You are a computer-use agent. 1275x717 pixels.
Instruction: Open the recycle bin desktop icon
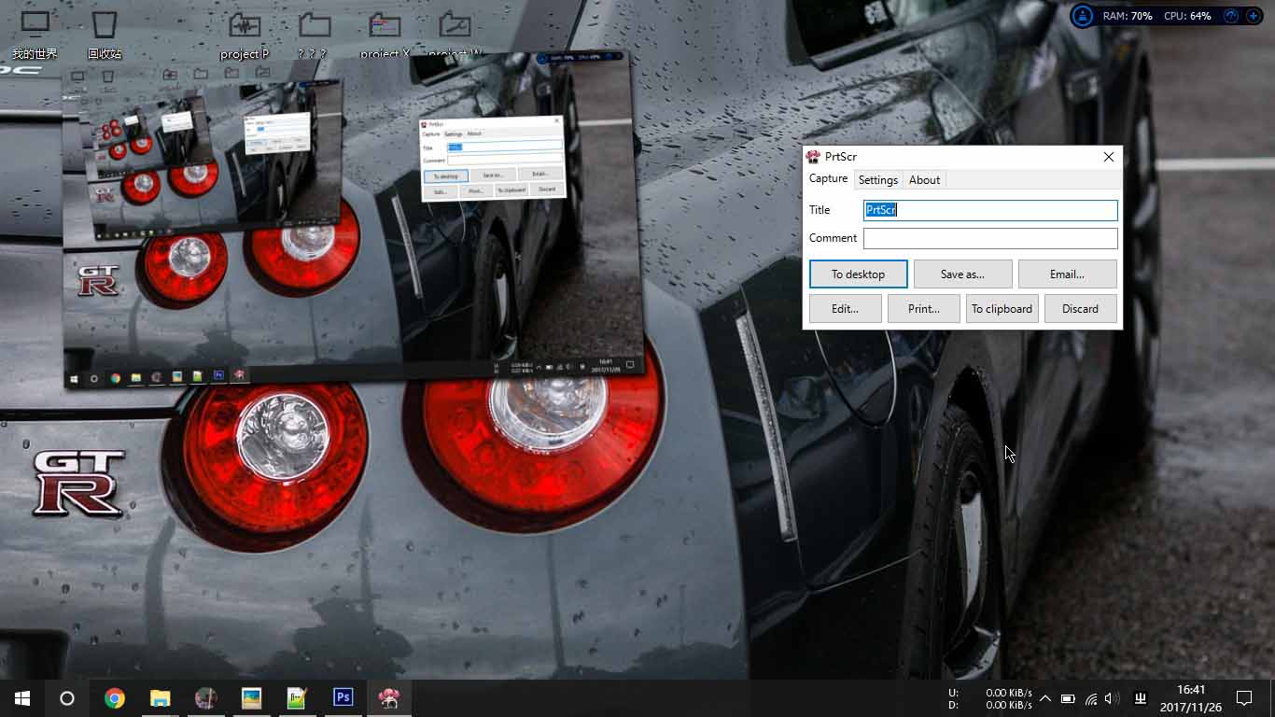[x=105, y=35]
